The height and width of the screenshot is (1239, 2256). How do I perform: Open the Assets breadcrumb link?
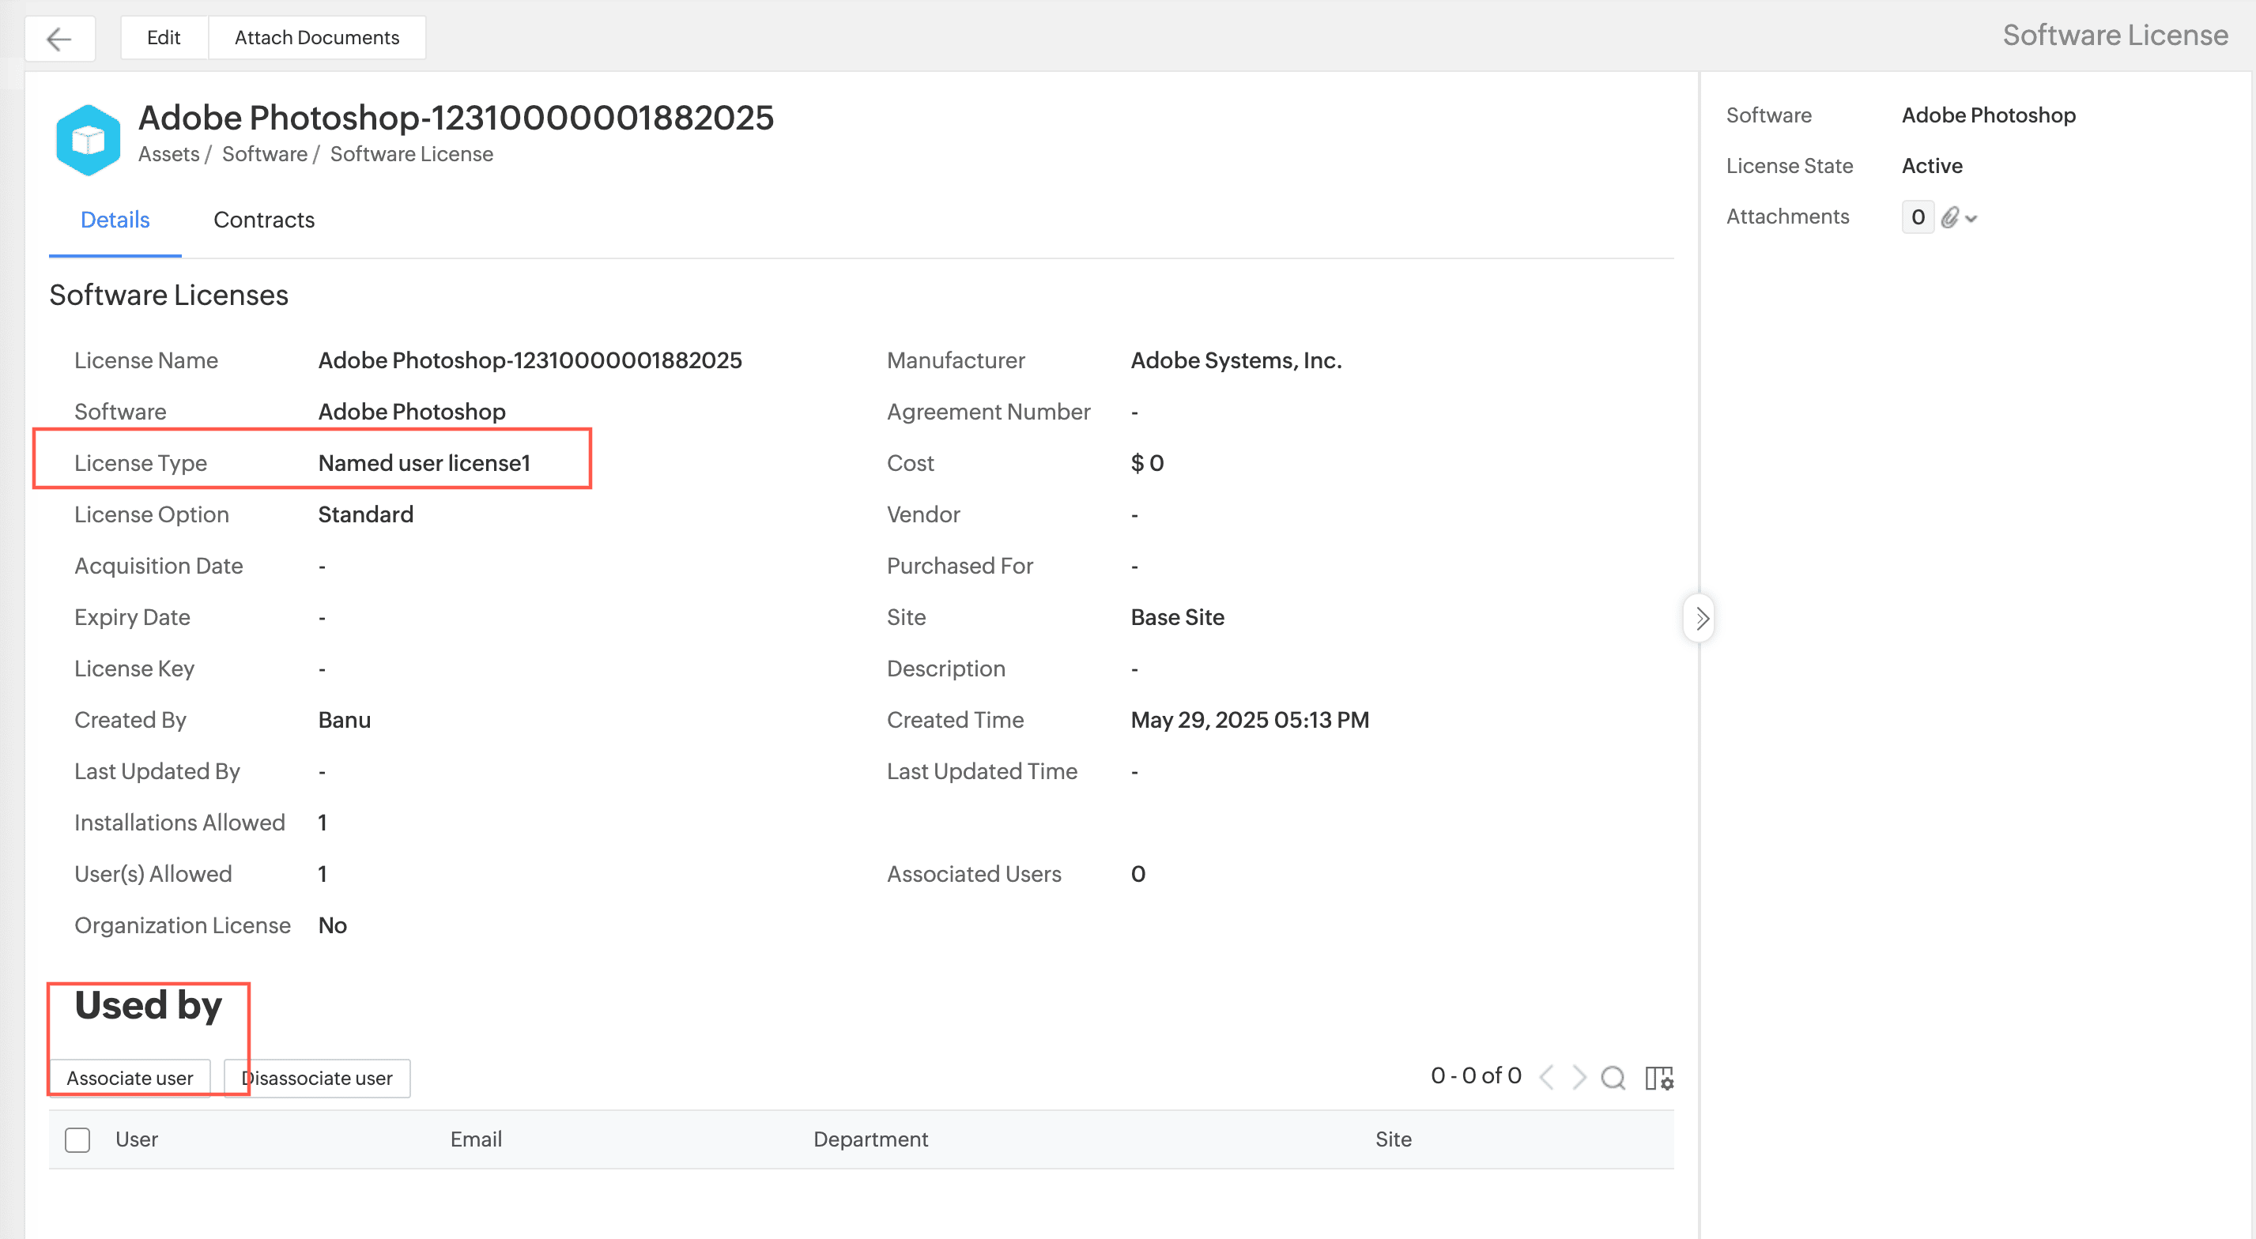168,154
